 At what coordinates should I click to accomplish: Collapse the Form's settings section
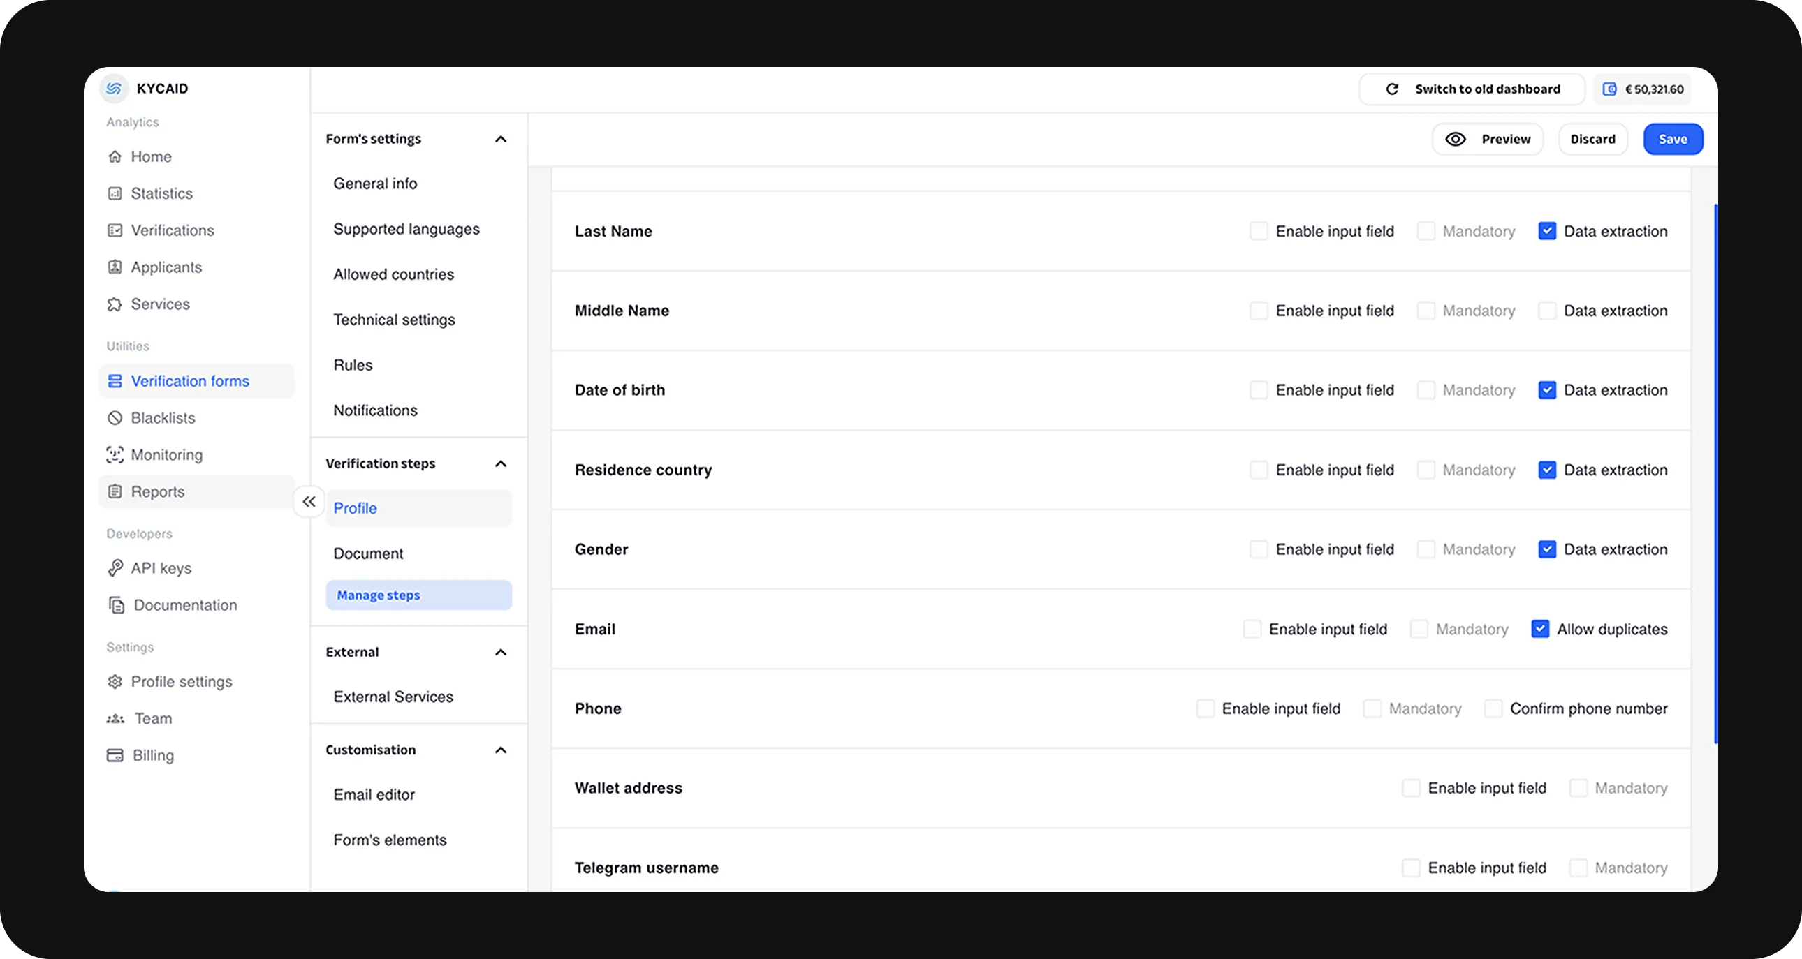[501, 138]
